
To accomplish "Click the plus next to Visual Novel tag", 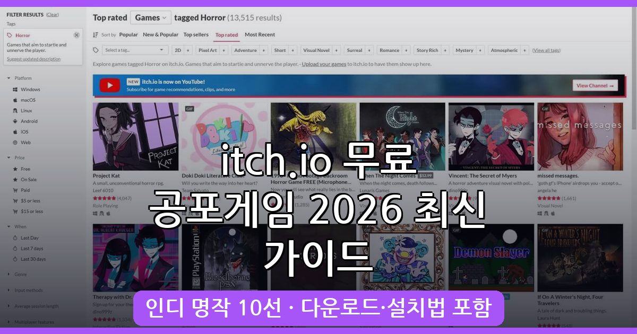I will (x=336, y=50).
